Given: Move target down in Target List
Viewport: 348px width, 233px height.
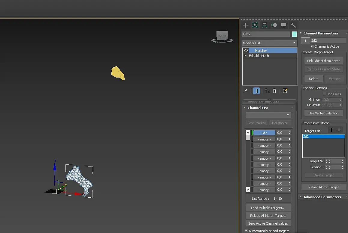Looking at the screenshot, I should [x=339, y=130].
